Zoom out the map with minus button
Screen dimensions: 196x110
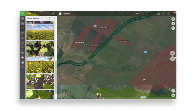click(x=172, y=59)
